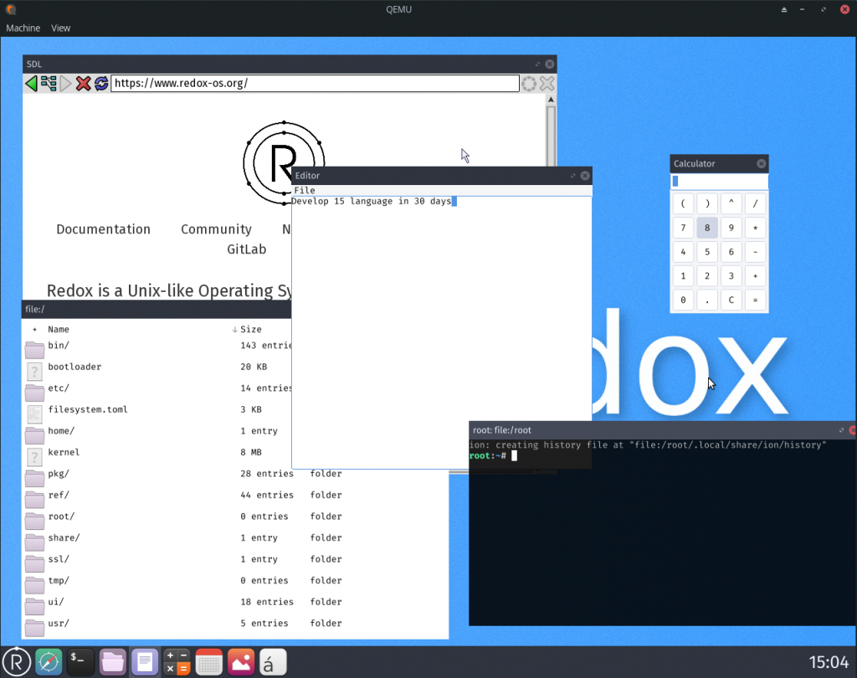The height and width of the screenshot is (678, 857).
Task: Click calculator digit 9 button
Action: tap(731, 228)
